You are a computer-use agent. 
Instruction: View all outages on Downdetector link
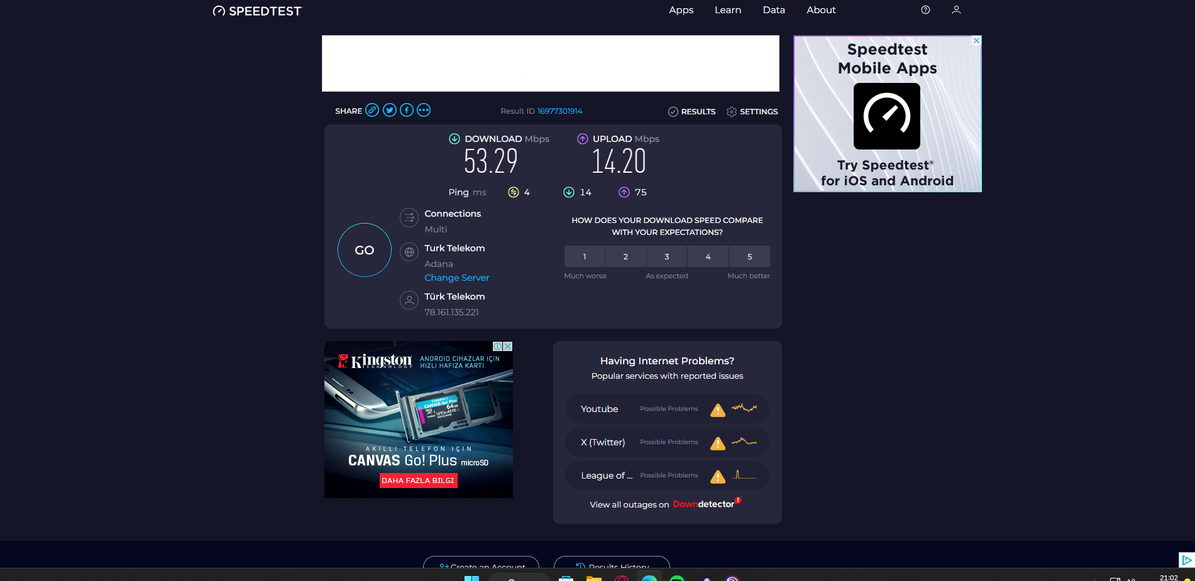pyautogui.click(x=666, y=504)
